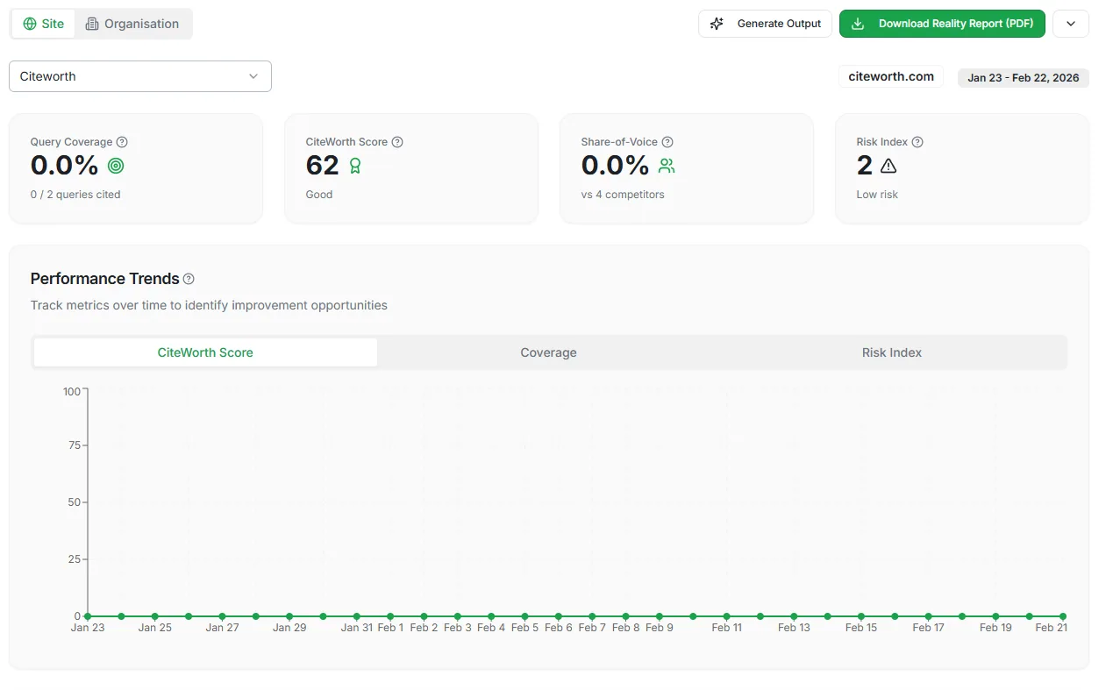Select the Coverage chart tab

[548, 352]
